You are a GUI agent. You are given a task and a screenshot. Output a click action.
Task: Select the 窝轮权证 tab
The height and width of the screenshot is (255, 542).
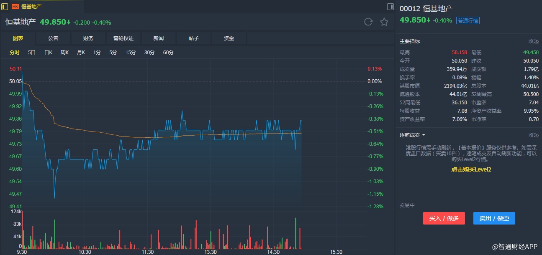click(123, 38)
